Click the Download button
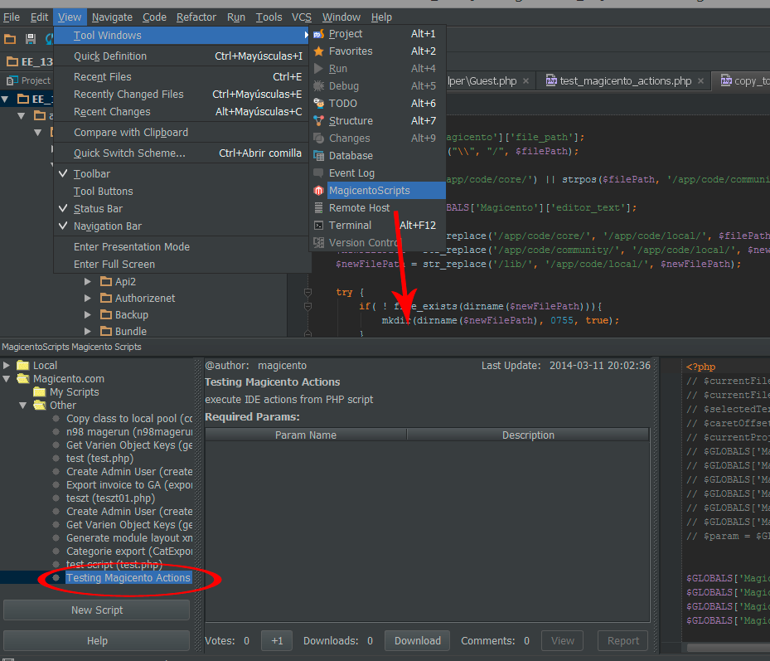The height and width of the screenshot is (661, 770). (x=418, y=641)
